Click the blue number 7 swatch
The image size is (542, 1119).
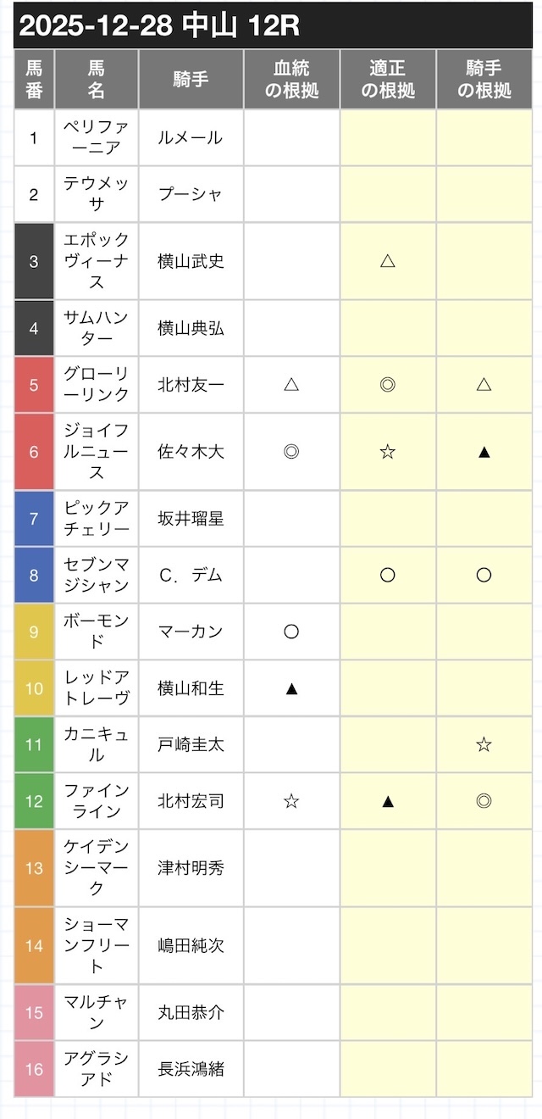click(x=34, y=518)
